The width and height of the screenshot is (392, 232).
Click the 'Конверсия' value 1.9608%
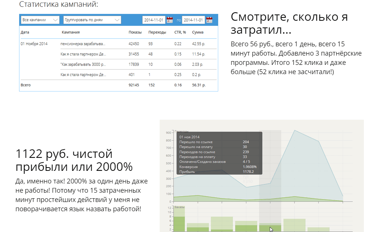[x=249, y=167]
